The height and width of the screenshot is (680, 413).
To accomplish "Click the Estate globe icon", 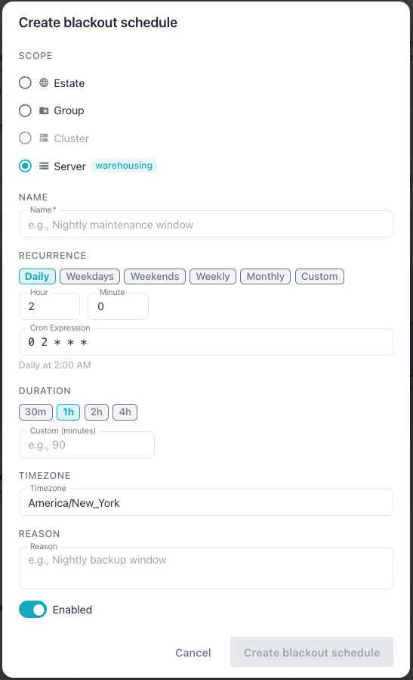I will (x=44, y=83).
